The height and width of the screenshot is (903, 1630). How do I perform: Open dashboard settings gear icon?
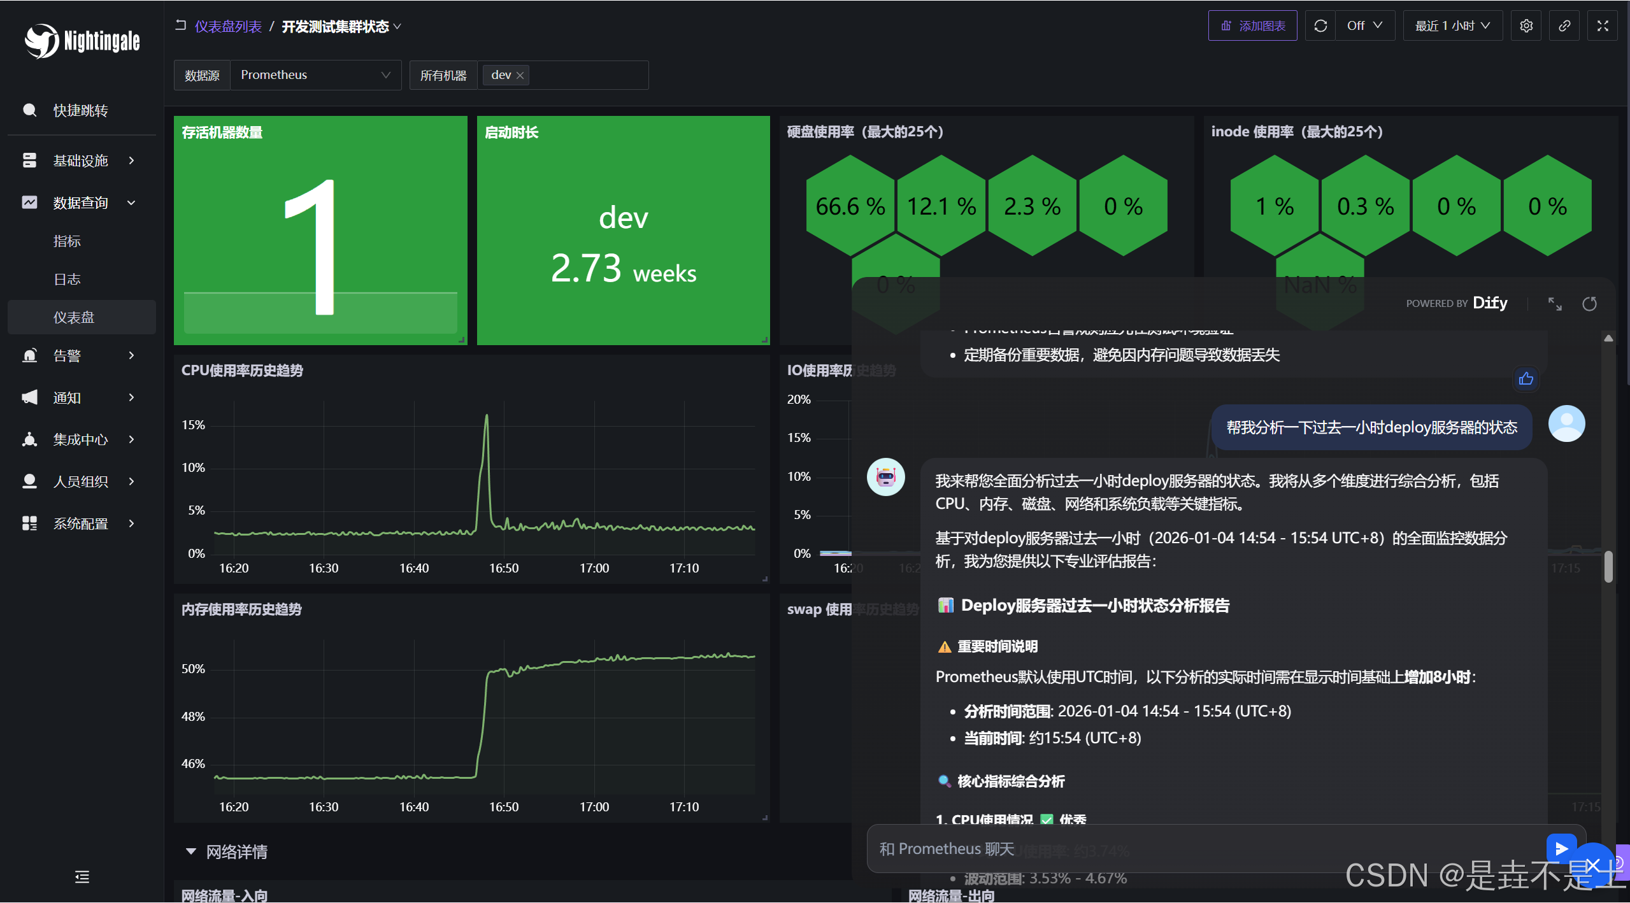coord(1526,25)
